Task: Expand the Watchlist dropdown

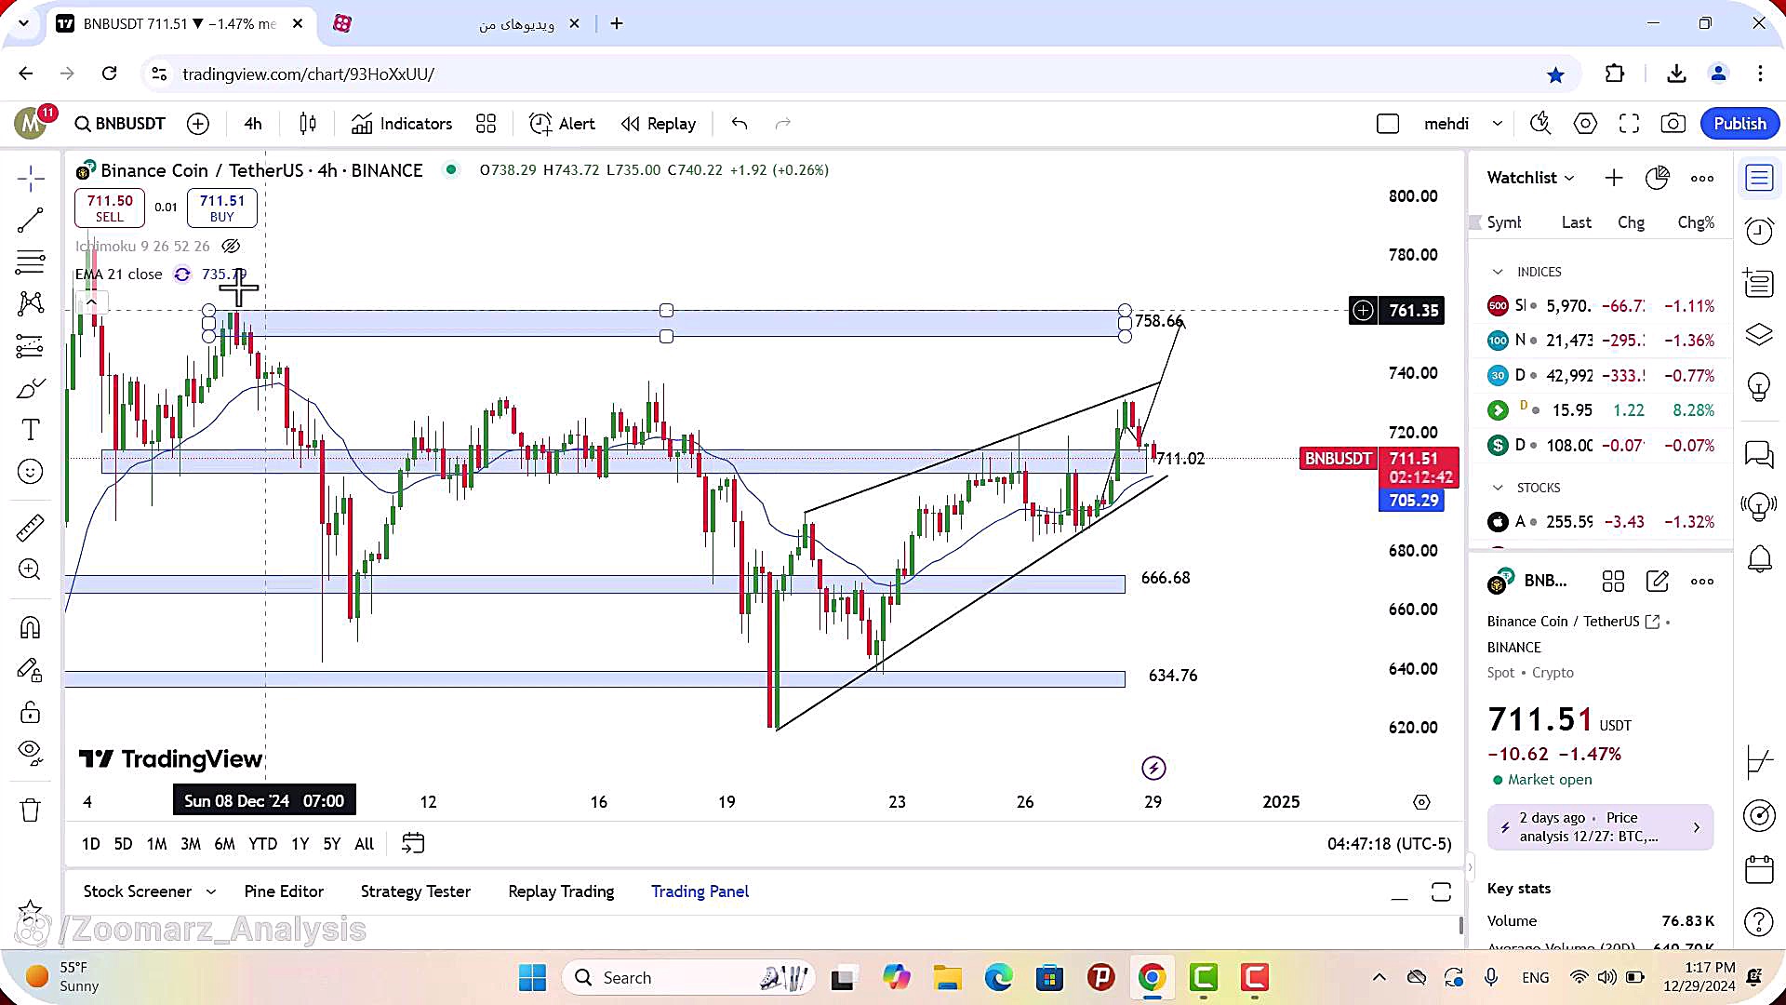Action: 1530,178
